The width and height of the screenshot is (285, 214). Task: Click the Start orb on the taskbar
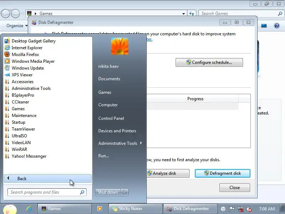tap(10, 209)
